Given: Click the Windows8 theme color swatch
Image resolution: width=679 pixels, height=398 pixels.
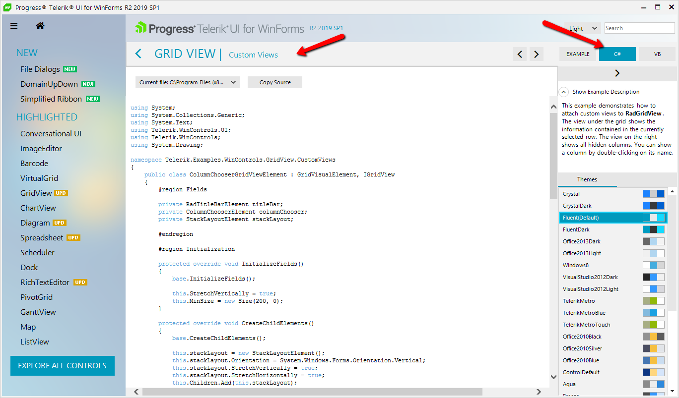Looking at the screenshot, I should click(654, 265).
